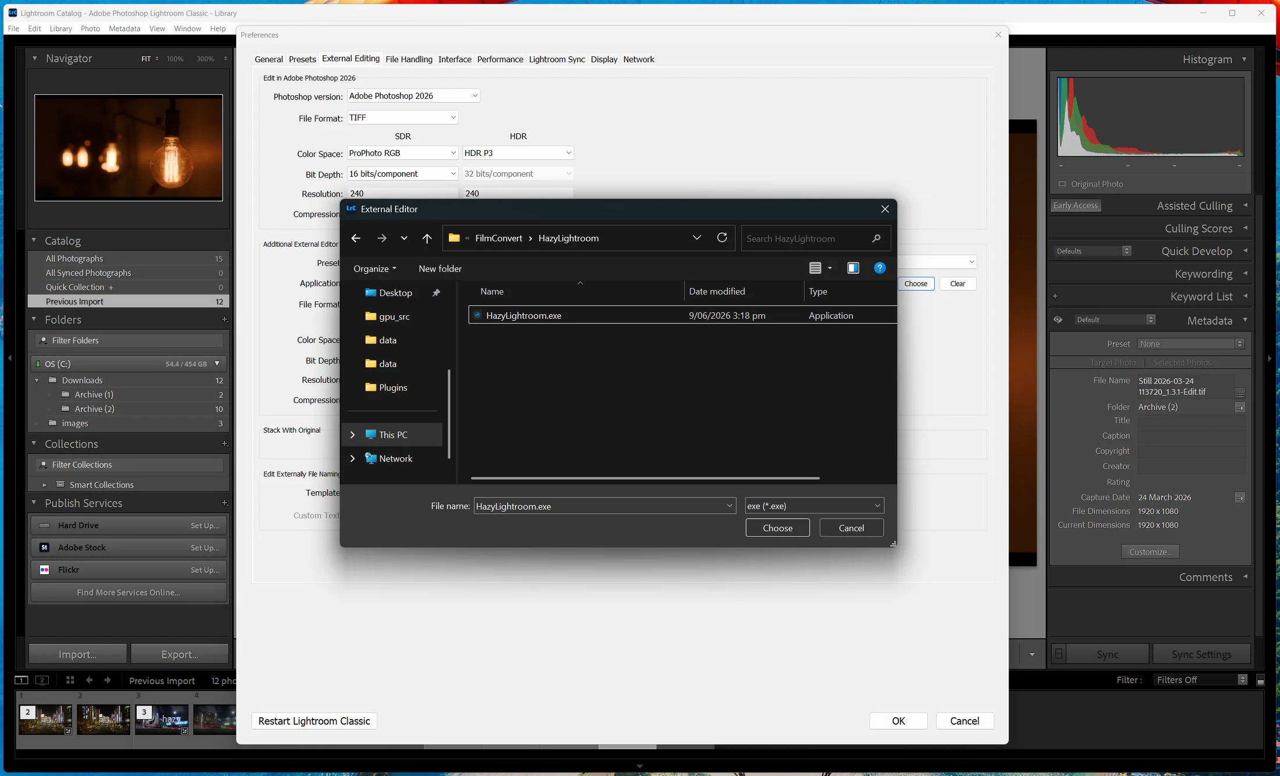1280x776 pixels.
Task: Click the Adobe Stock service icon
Action: pos(44,547)
